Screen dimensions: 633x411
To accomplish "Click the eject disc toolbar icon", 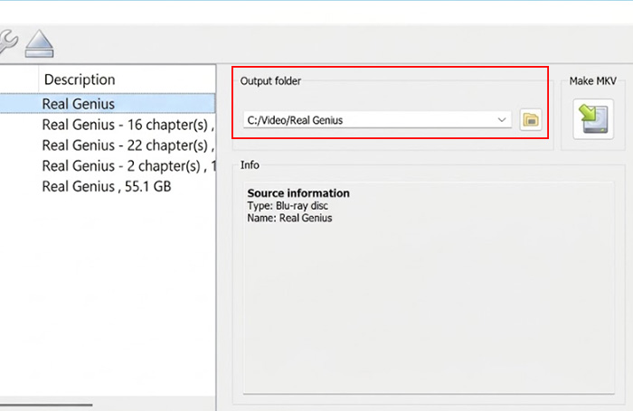I will tap(39, 43).
